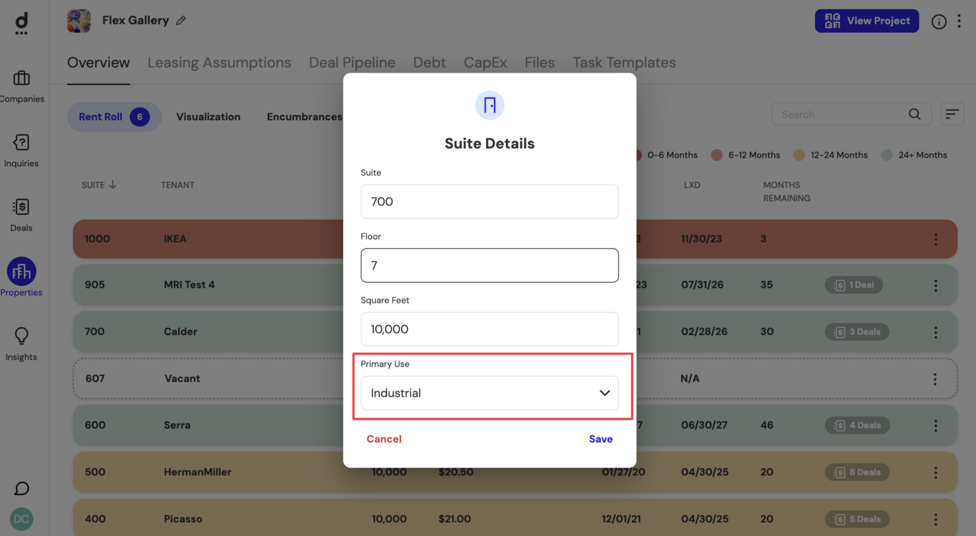The image size is (976, 536).
Task: Click into the Square Feet input field
Action: (x=489, y=330)
